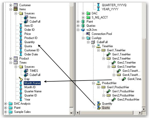
Task: Click the DAC Analysis folder icon
Action: pyautogui.click(x=10, y=104)
